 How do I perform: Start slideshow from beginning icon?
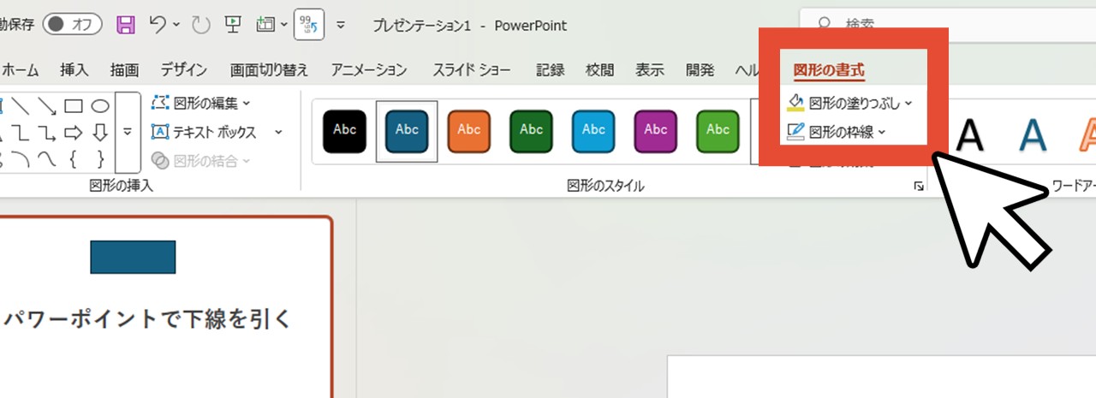232,25
